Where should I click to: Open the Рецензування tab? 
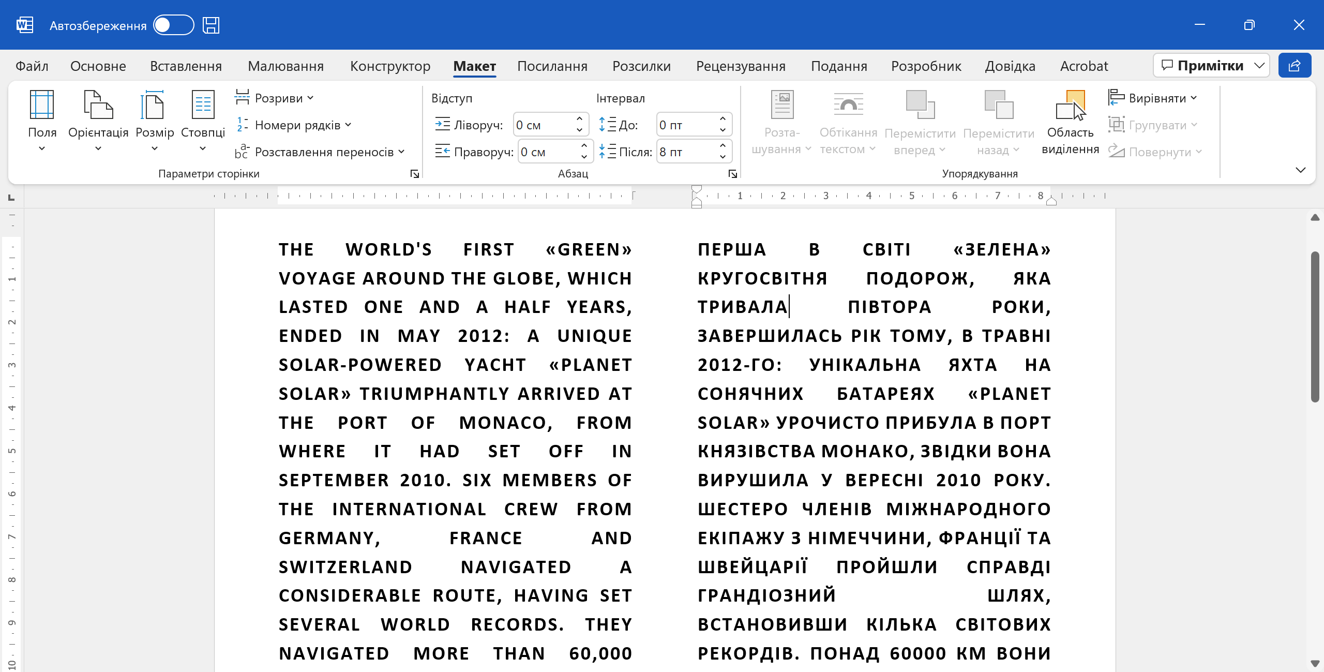(x=741, y=66)
